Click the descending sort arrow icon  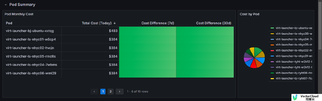coord(115,23)
